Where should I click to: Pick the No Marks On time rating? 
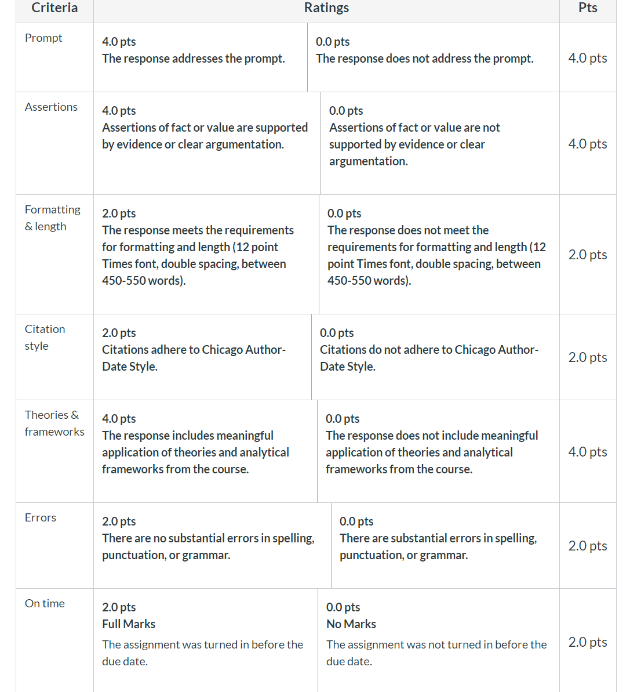click(x=439, y=640)
